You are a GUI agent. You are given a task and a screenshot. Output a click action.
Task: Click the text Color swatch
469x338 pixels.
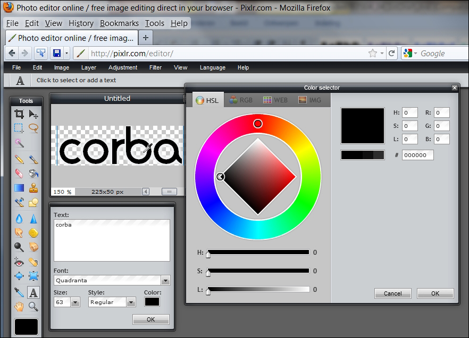click(x=152, y=301)
